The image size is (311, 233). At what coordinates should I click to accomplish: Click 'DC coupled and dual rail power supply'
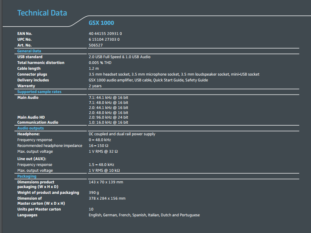point(122,134)
